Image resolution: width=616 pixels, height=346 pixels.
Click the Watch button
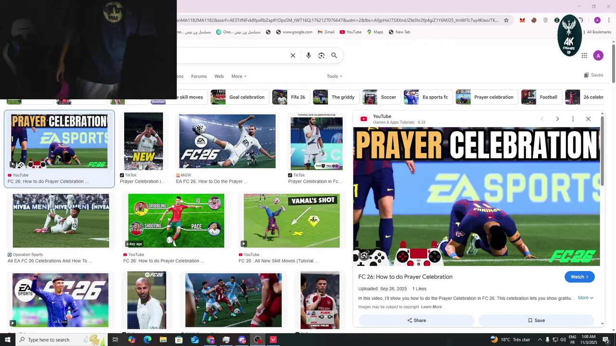coord(579,277)
